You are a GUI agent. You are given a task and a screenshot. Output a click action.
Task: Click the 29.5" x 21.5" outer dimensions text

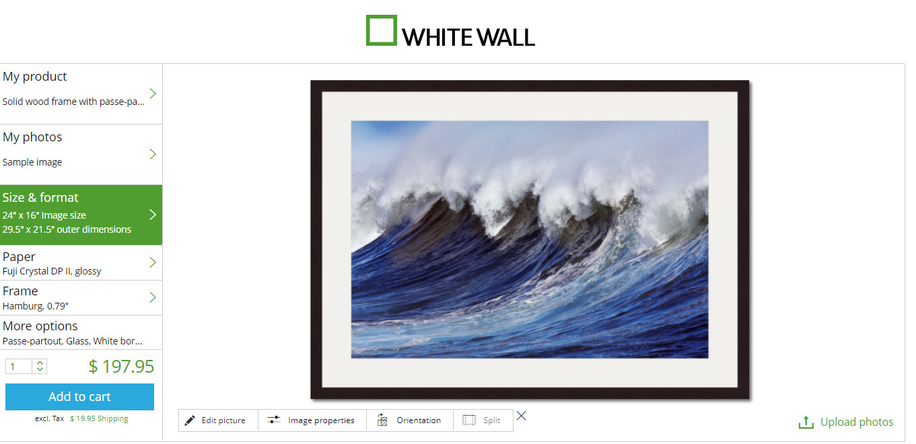[x=67, y=229]
